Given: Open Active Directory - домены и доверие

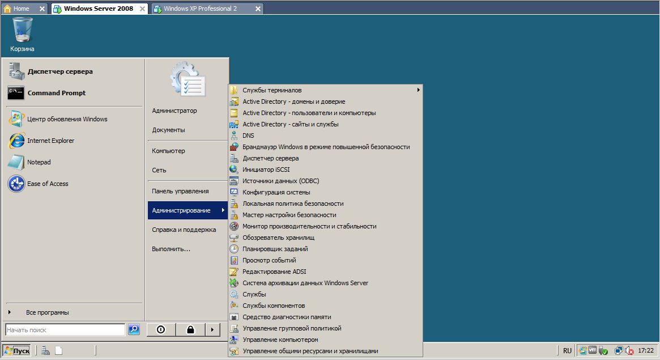Looking at the screenshot, I should (x=325, y=101).
